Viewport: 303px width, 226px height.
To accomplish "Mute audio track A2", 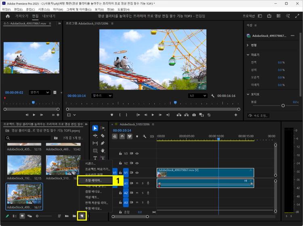I will click(137, 193).
